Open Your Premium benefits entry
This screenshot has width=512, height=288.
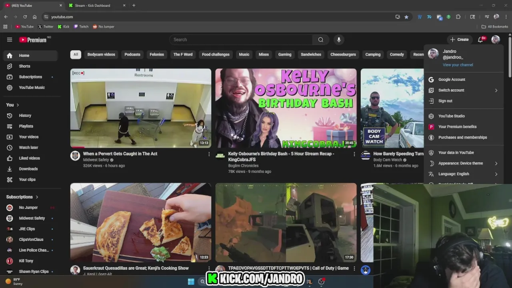tap(464, 127)
